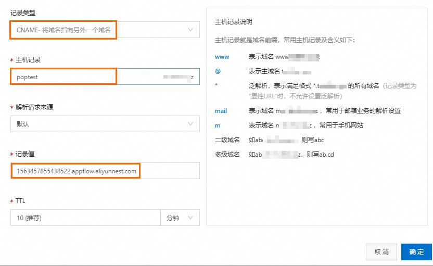Click the chevron arrow in the 记录类型 dropdown
Screen dimensions: 433x266
coord(190,30)
